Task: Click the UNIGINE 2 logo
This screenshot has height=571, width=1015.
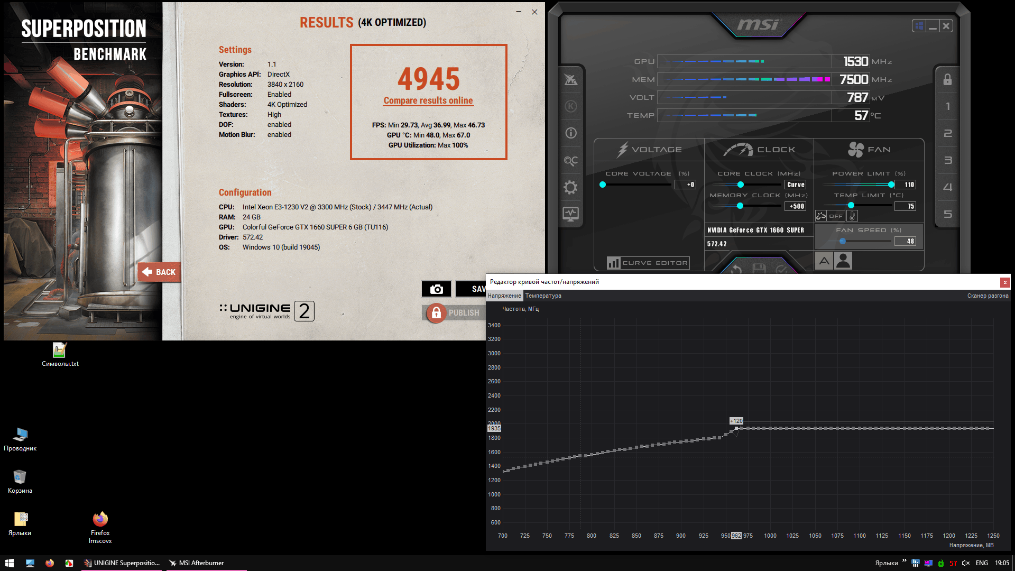Action: coord(267,311)
